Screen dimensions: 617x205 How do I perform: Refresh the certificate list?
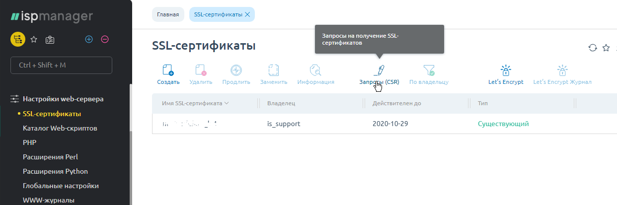pos(592,48)
